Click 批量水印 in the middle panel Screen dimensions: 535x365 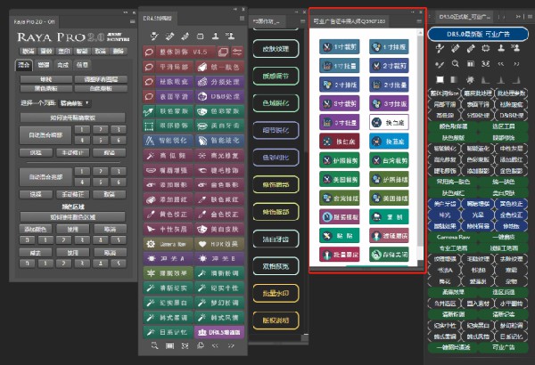click(276, 293)
